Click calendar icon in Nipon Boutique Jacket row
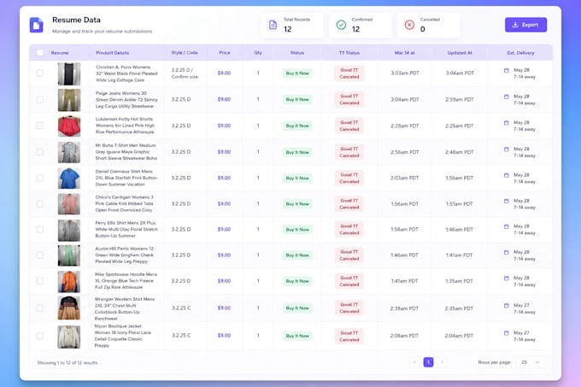This screenshot has height=387, width=581. point(507,333)
